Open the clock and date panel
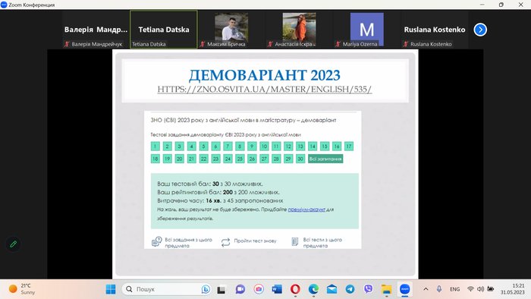Viewport: 531px width, 299px height. [x=512, y=289]
